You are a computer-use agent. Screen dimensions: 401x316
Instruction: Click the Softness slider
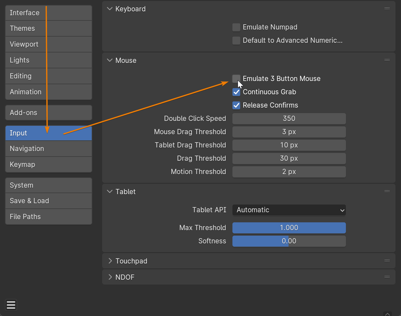(289, 241)
